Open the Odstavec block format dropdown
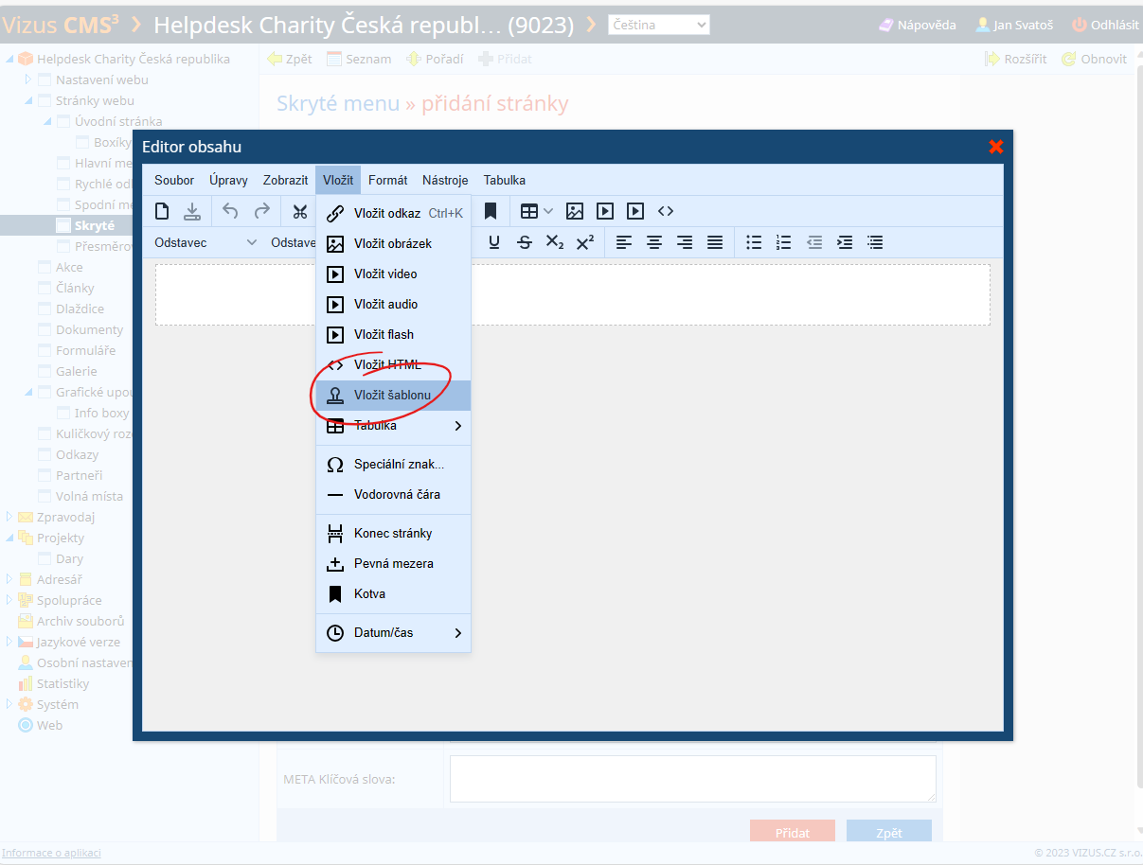Viewport: 1143px width, 865px height. pos(205,242)
